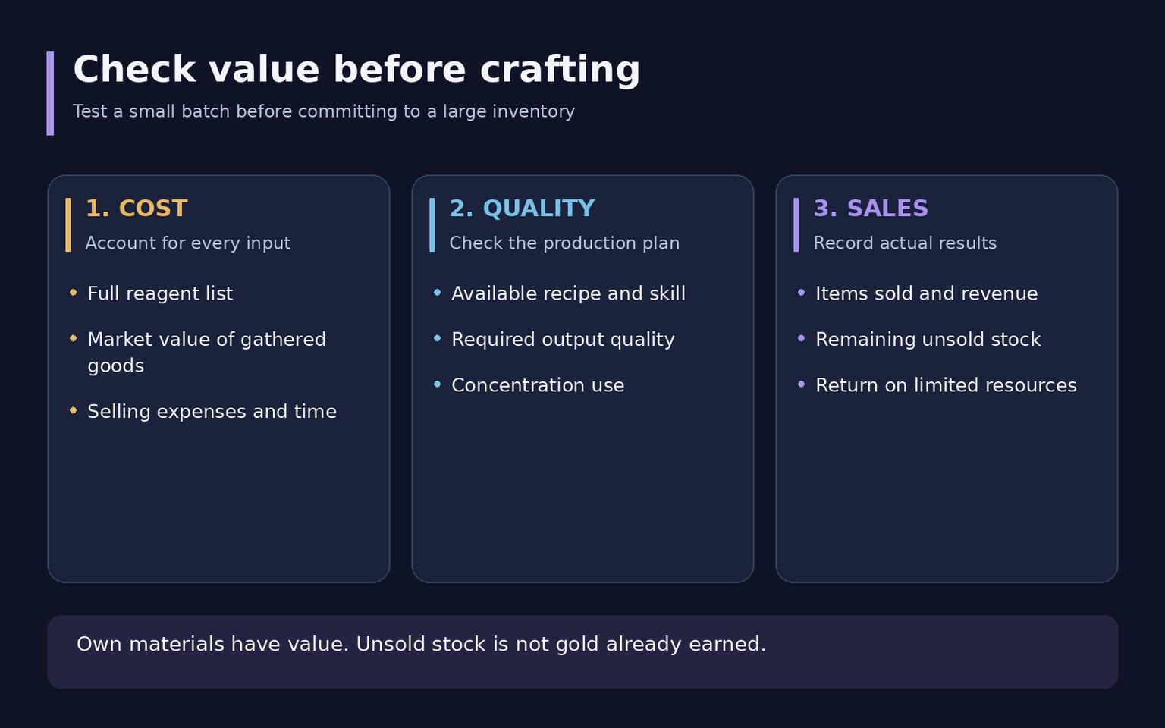This screenshot has height=728, width=1165.
Task: Click the Account for every input subheading
Action: 188,243
